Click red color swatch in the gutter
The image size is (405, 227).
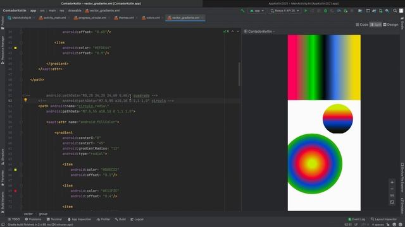click(15, 190)
